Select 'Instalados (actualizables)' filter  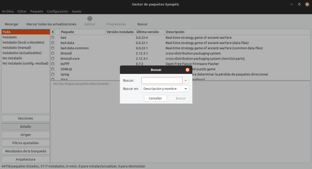point(26,53)
